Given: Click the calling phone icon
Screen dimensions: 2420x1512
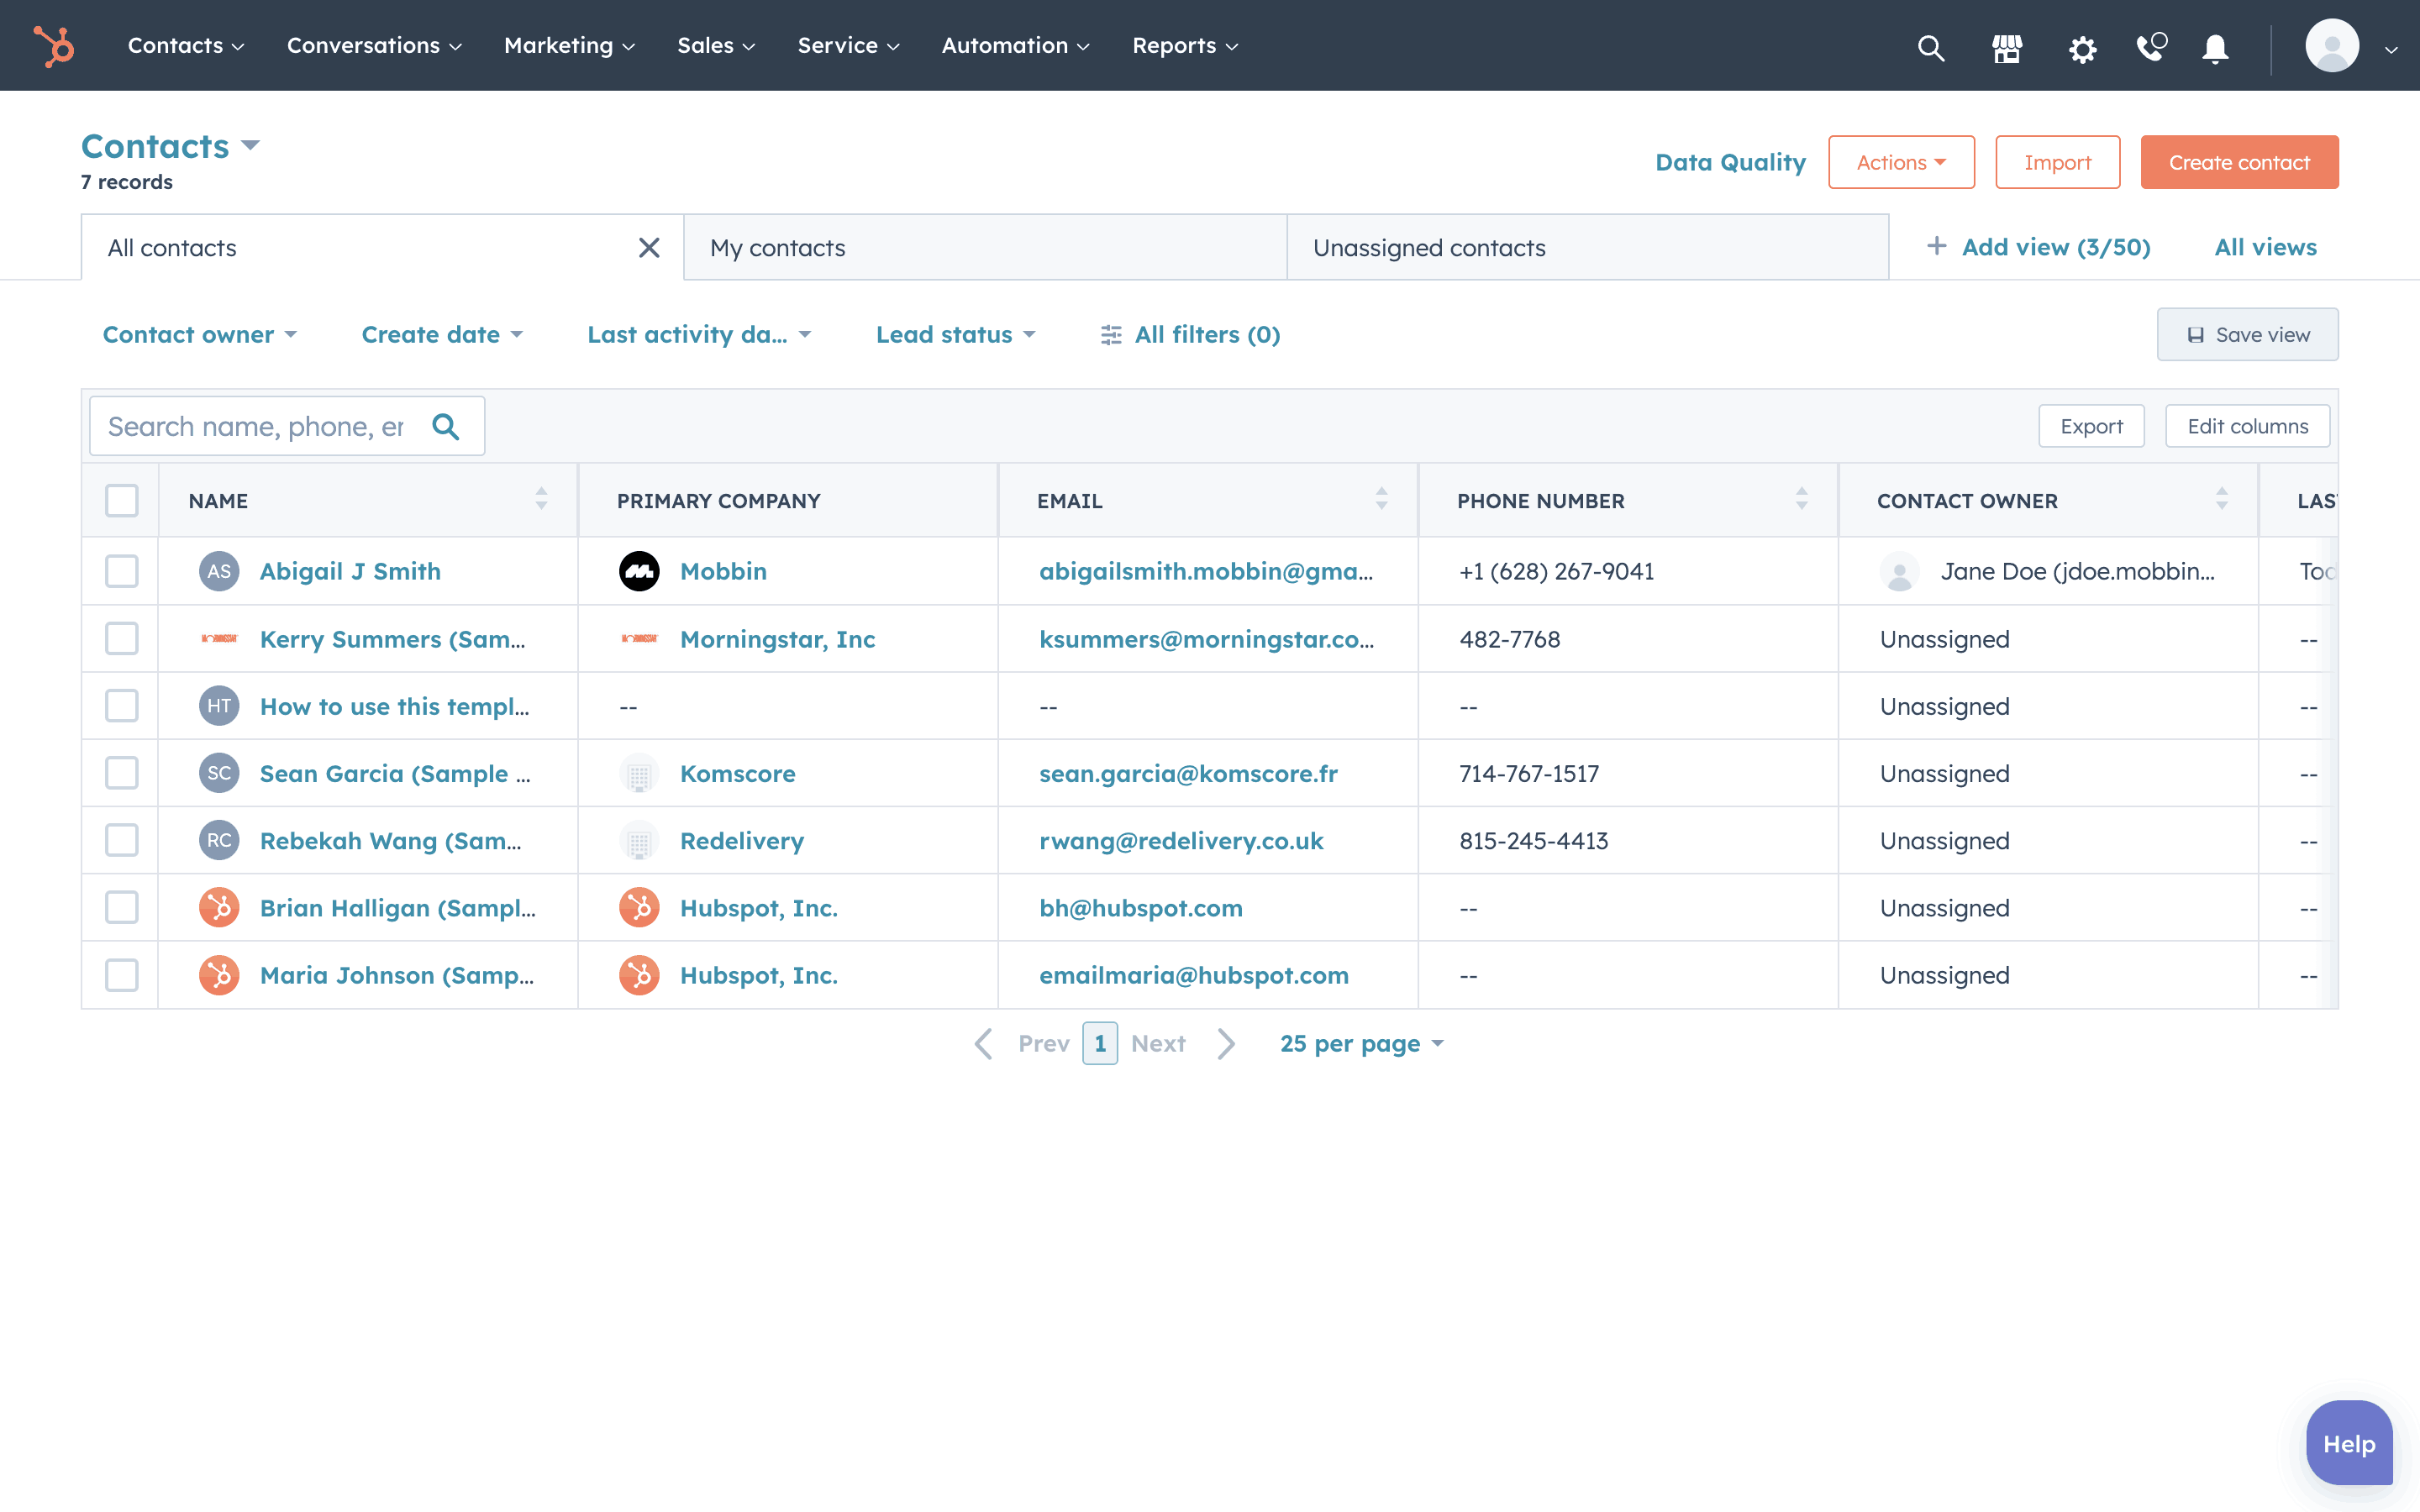Looking at the screenshot, I should pyautogui.click(x=2150, y=47).
